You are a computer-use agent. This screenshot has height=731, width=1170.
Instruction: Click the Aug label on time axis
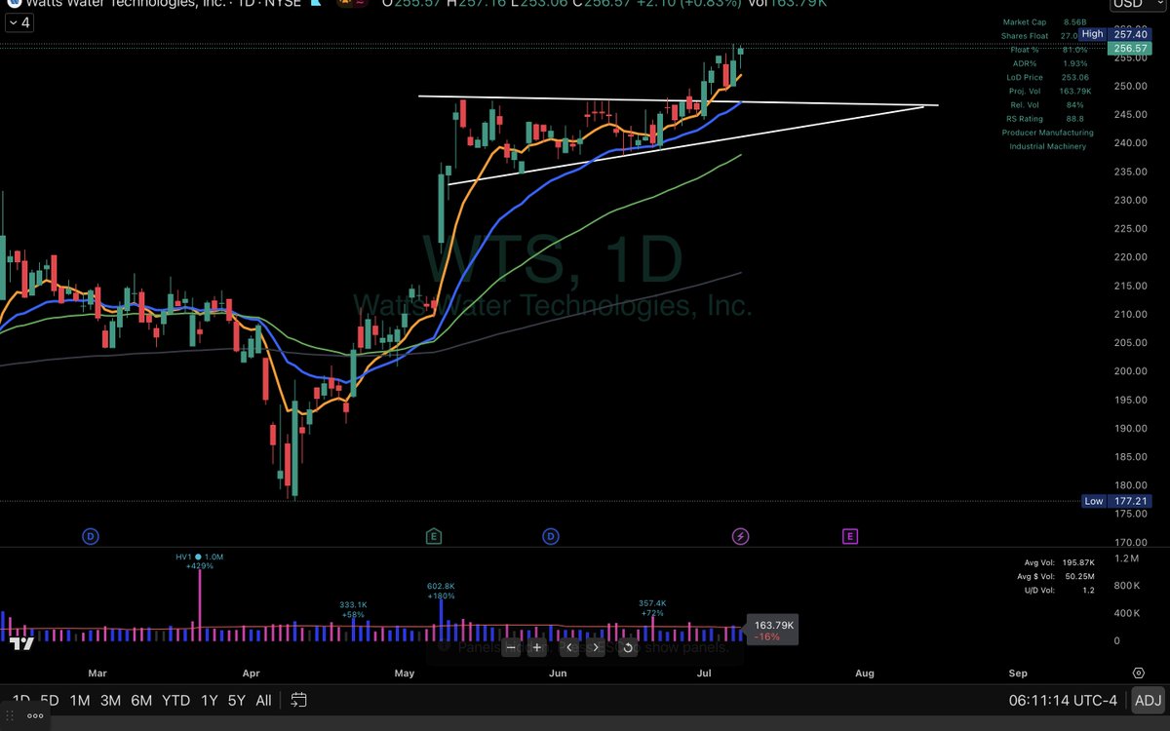click(865, 673)
